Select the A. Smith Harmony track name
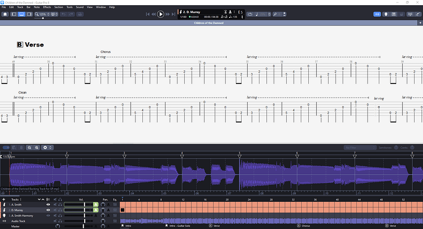Image resolution: width=423 pixels, height=229 pixels. pos(22,215)
